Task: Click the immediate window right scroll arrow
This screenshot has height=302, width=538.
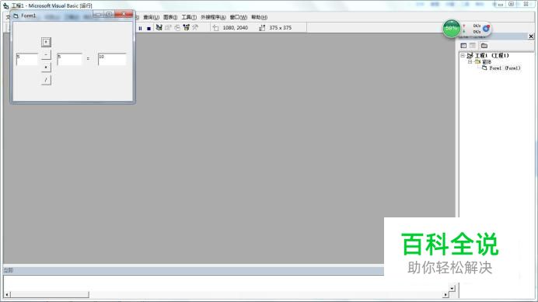Action: click(x=445, y=294)
